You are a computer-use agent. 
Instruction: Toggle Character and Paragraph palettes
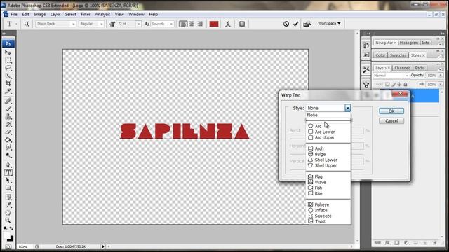(x=242, y=24)
